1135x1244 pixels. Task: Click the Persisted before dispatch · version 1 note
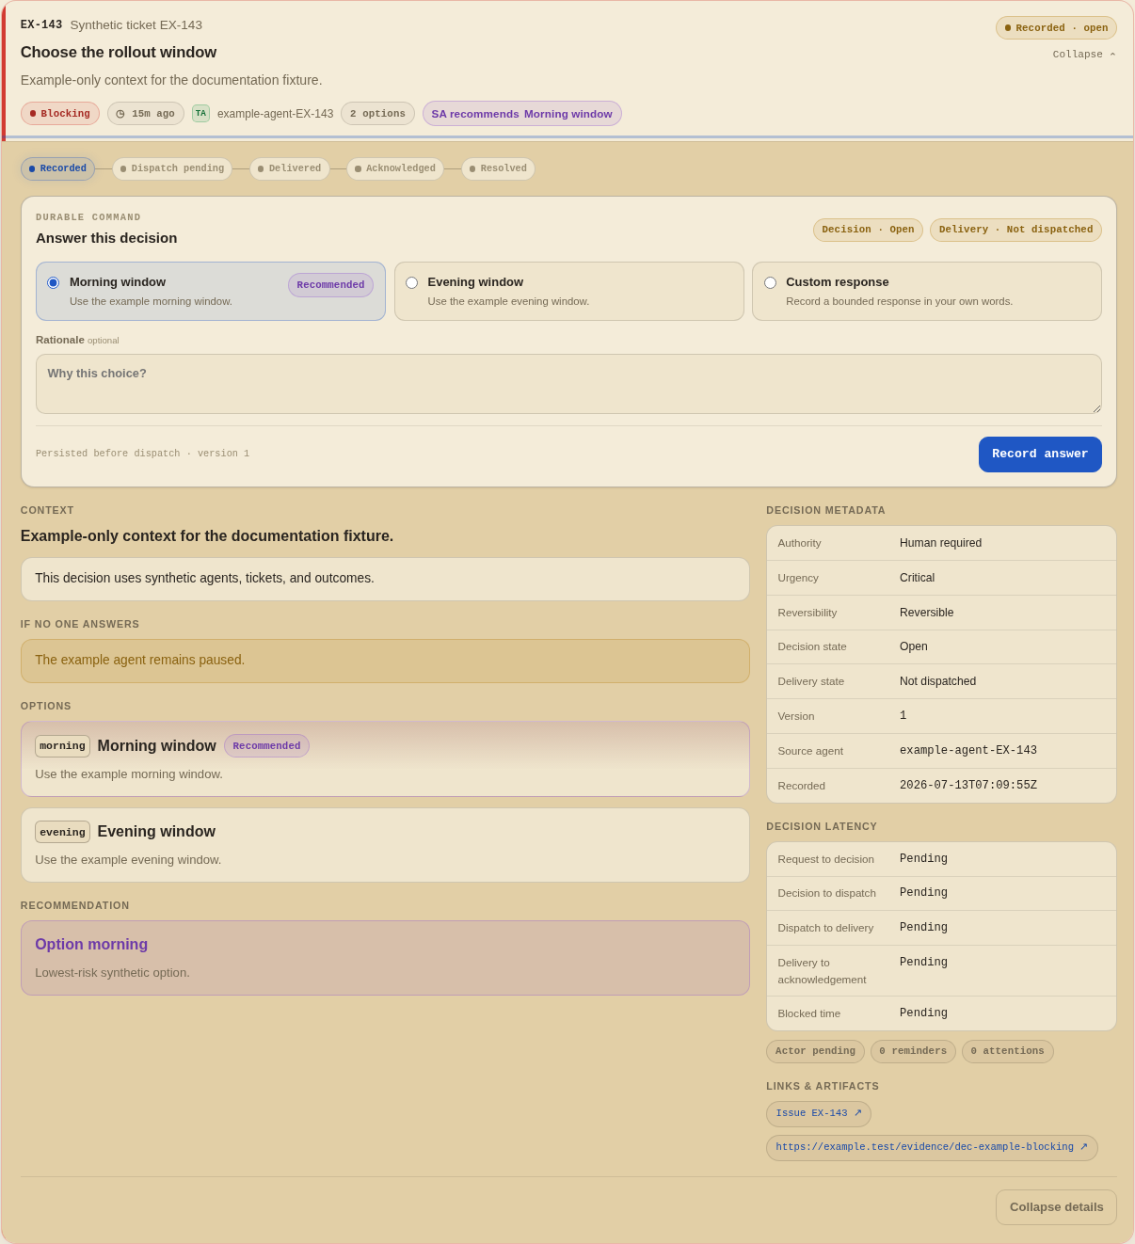pyautogui.click(x=143, y=454)
